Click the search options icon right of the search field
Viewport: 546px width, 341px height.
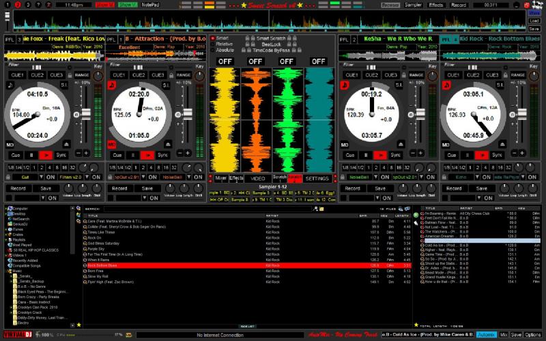click(x=315, y=209)
